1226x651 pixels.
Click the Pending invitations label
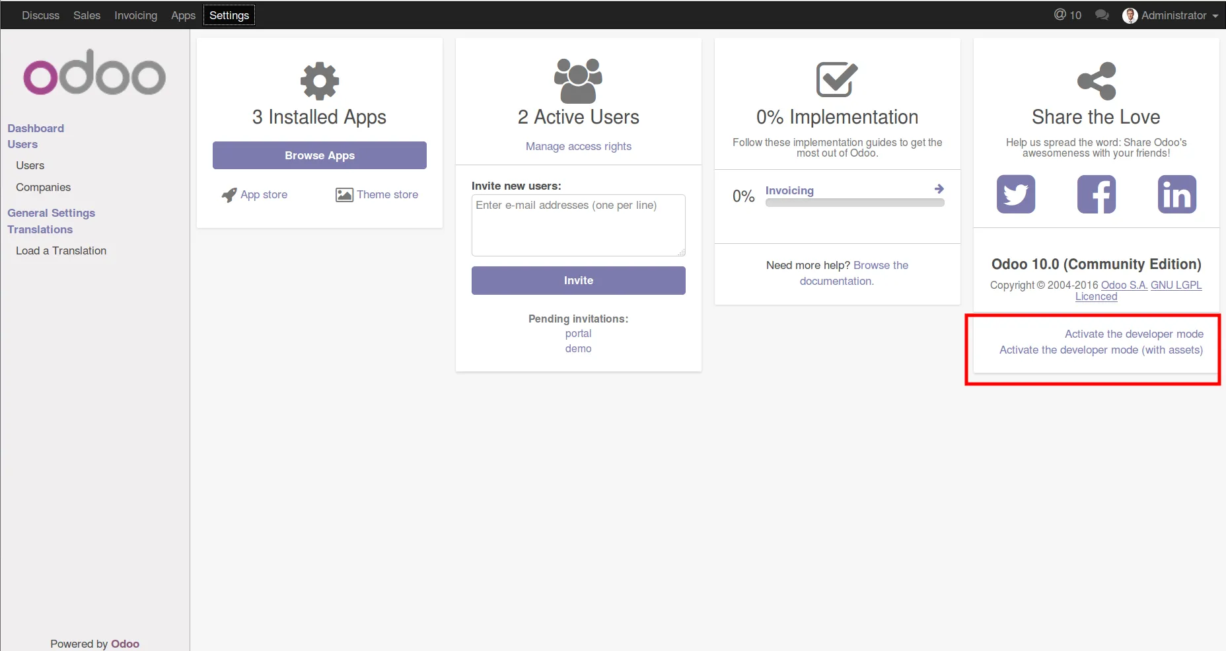579,319
